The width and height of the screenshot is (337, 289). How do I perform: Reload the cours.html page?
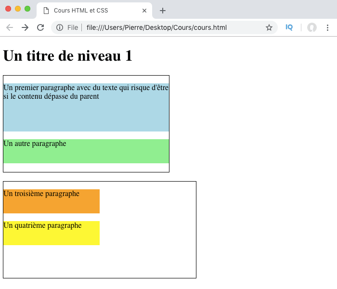point(40,27)
